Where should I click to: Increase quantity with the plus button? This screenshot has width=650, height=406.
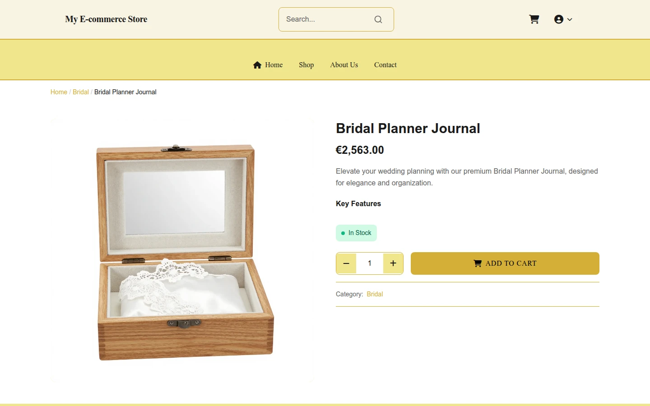[393, 263]
